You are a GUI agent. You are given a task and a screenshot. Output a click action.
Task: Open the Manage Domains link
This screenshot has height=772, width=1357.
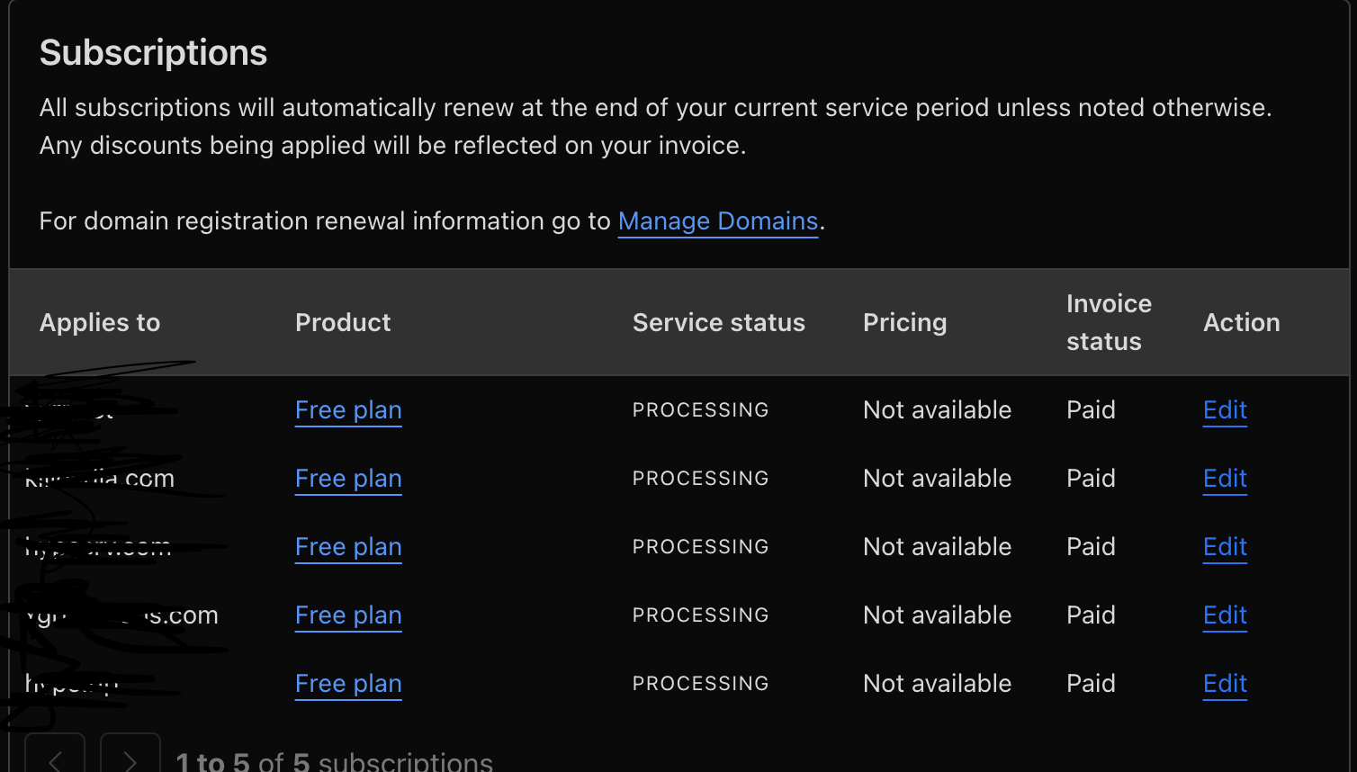717,221
